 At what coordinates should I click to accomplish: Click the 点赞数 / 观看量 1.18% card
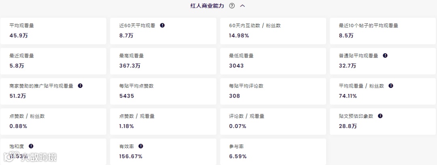pos(163,121)
